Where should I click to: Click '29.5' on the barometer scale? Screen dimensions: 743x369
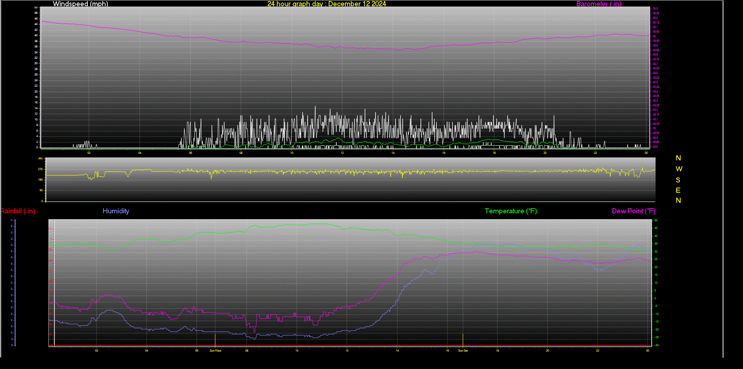pyautogui.click(x=655, y=82)
